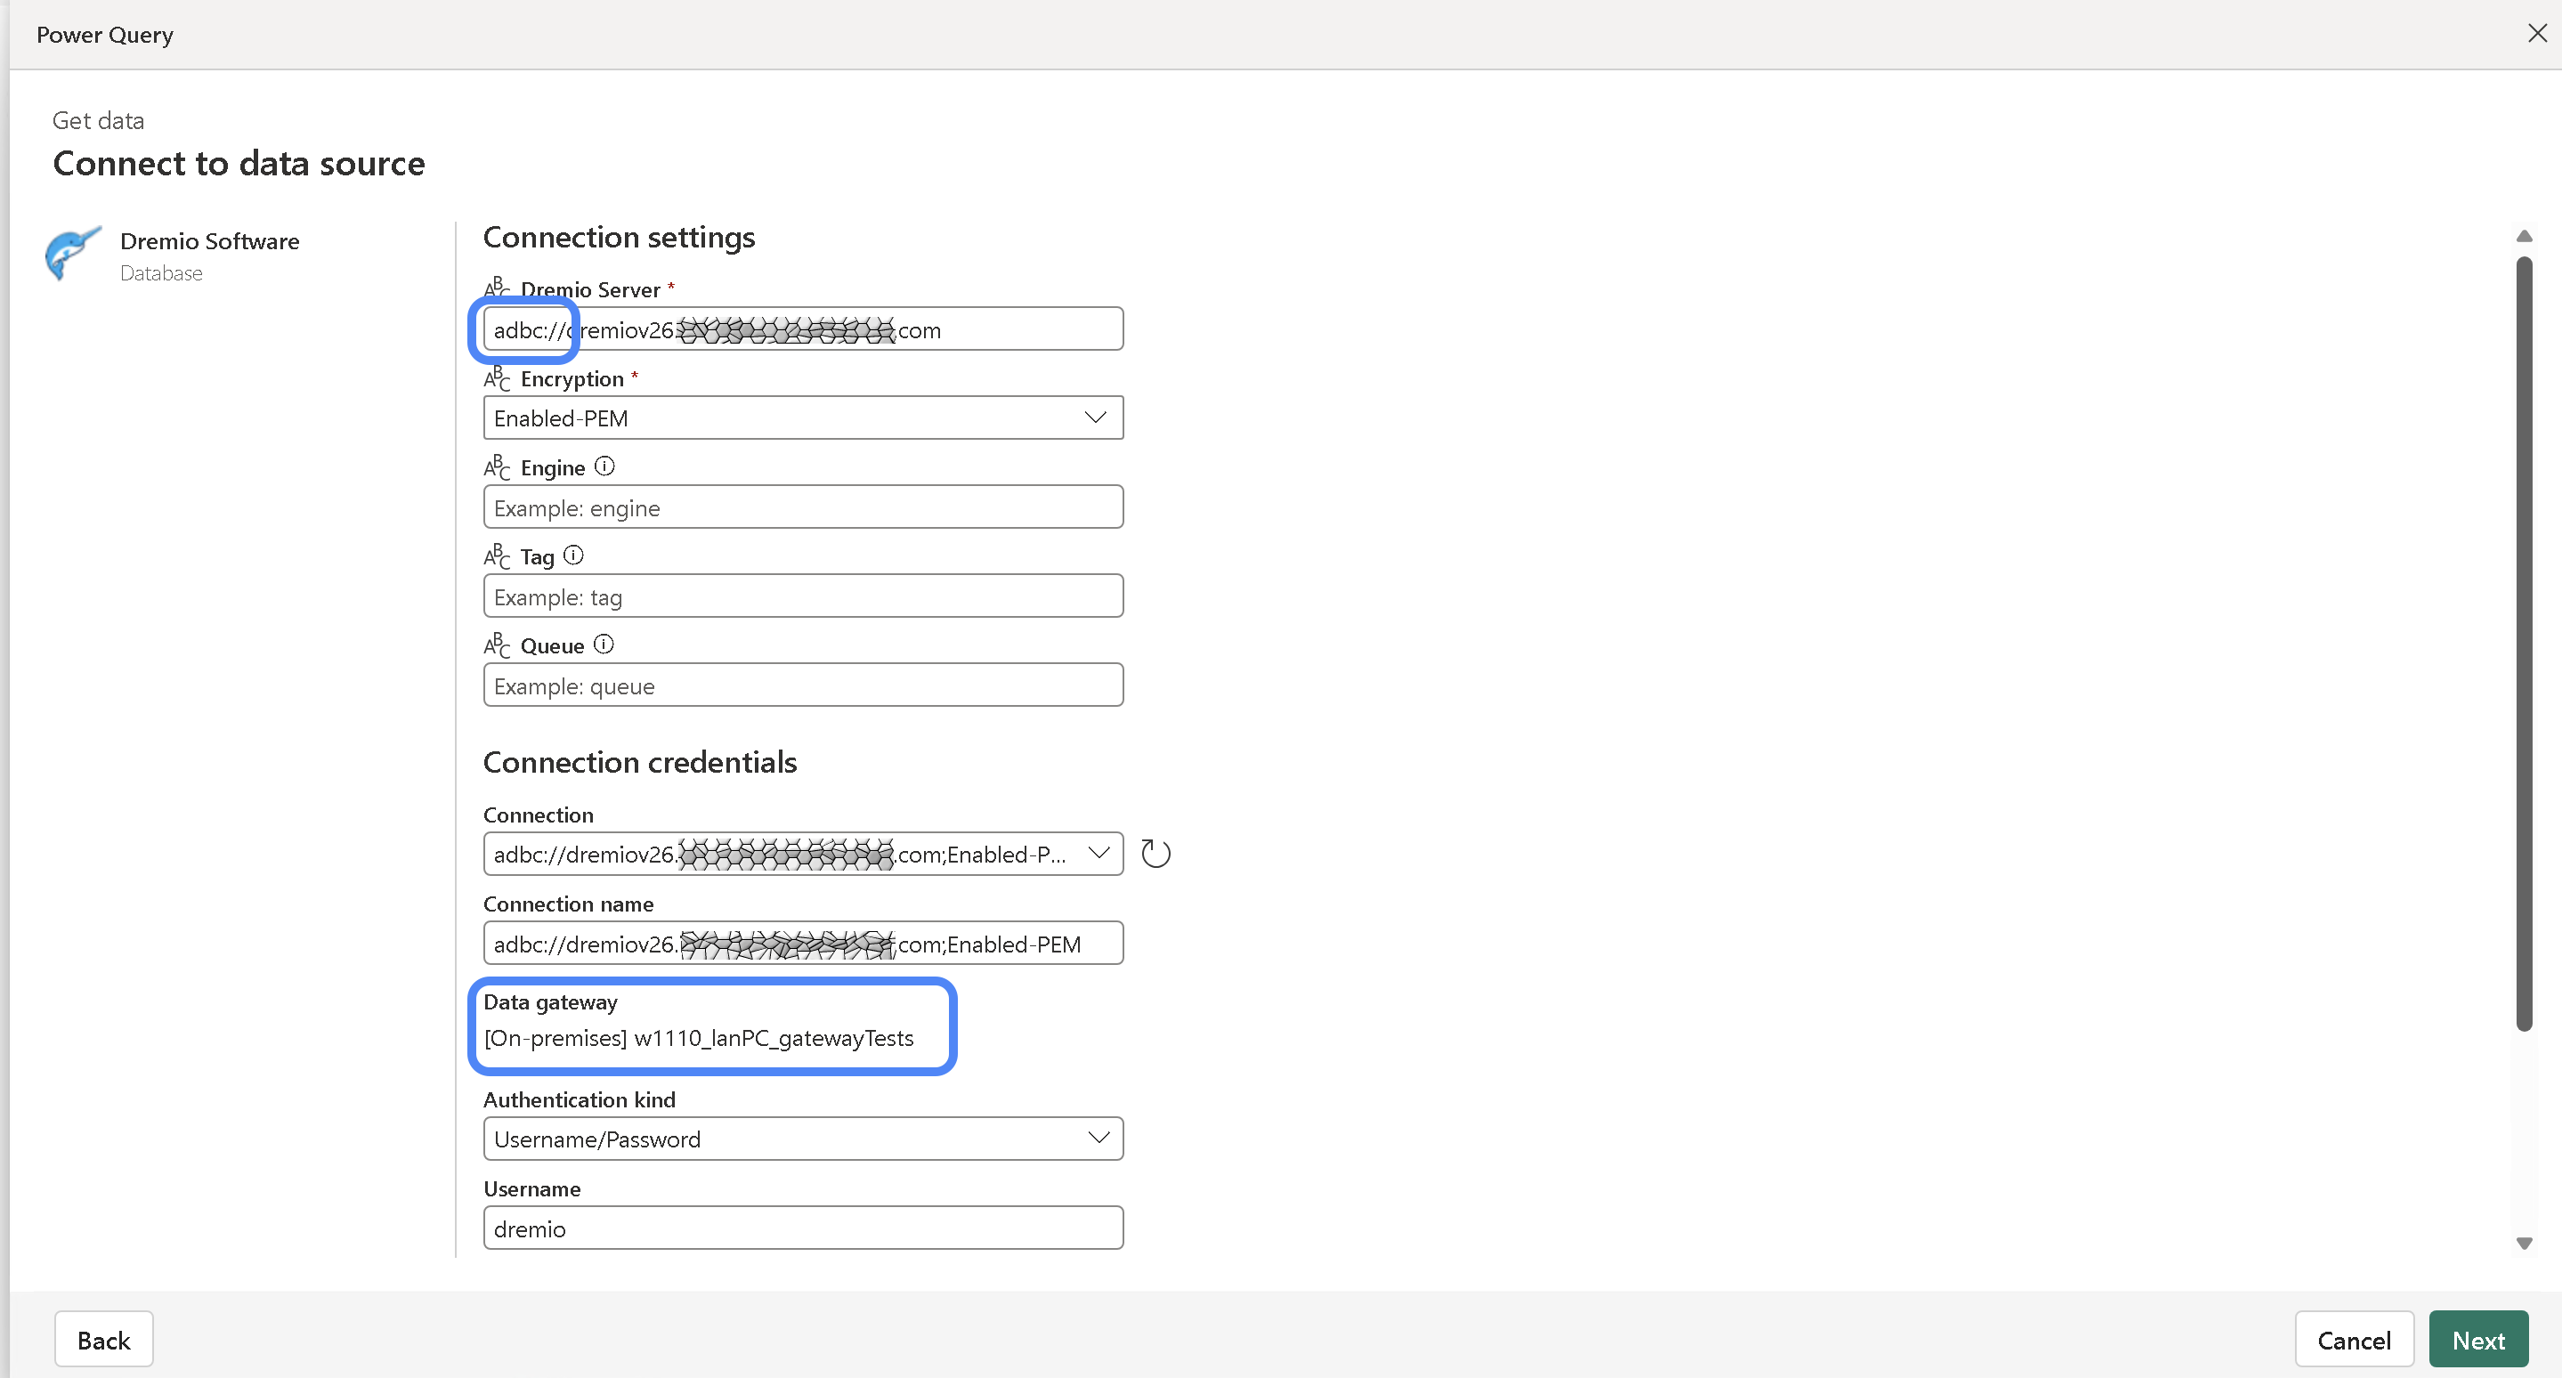Show Engine field info tooltip icon
The image size is (2562, 1378).
coord(604,466)
